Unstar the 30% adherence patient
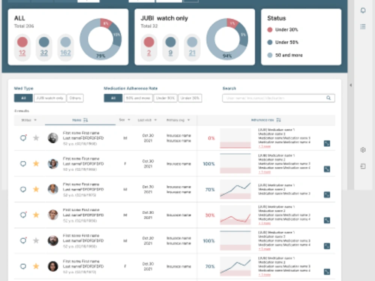Image resolution: width=375 pixels, height=281 pixels. (x=36, y=215)
